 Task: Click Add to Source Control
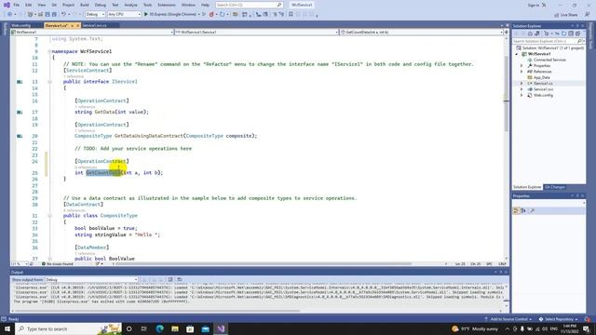coord(508,319)
